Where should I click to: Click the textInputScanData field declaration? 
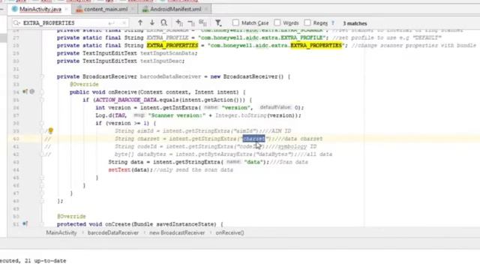point(168,53)
